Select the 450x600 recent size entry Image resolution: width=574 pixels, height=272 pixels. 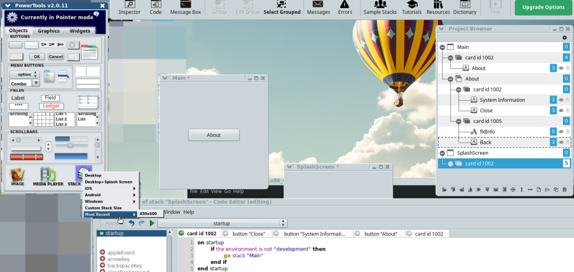coord(148,214)
